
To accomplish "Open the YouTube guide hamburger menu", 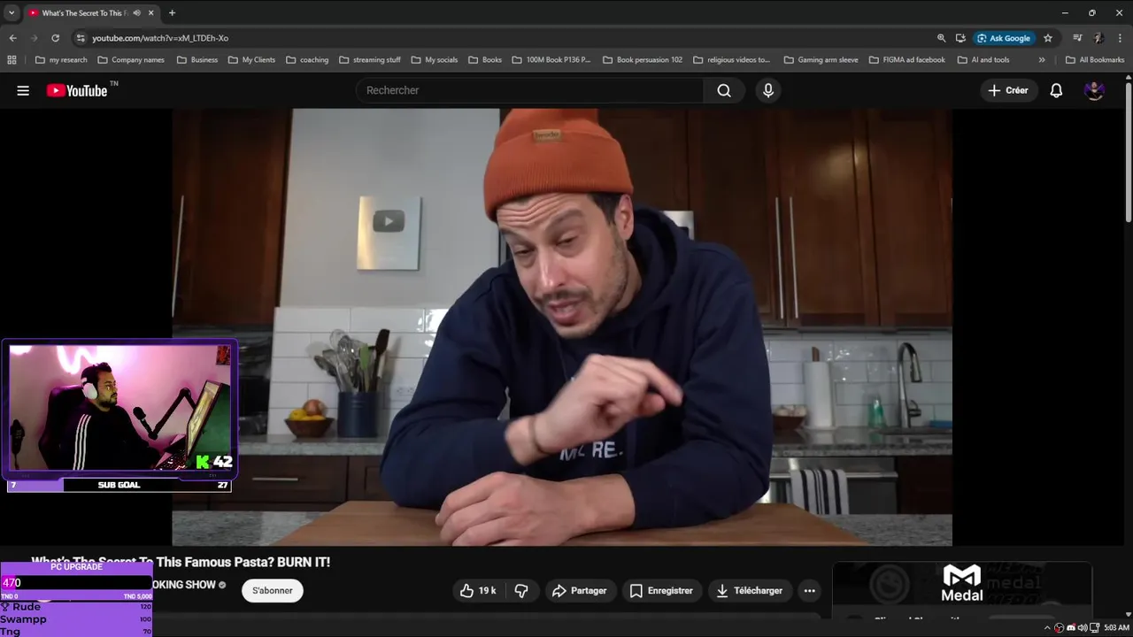I will (23, 90).
